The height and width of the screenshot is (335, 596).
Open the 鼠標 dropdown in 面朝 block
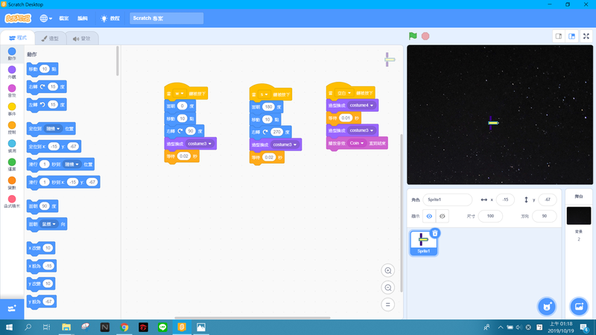pyautogui.click(x=48, y=224)
